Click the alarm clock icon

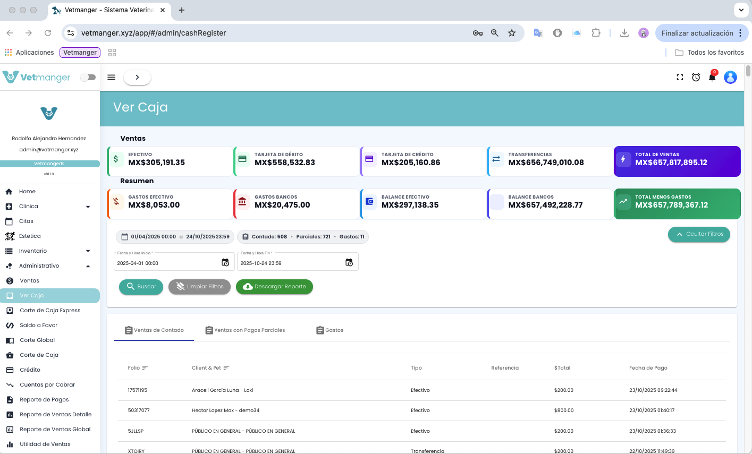tap(696, 78)
